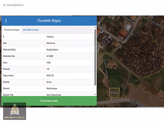
Task: Click the Mevkii row label
Action: 6,89
